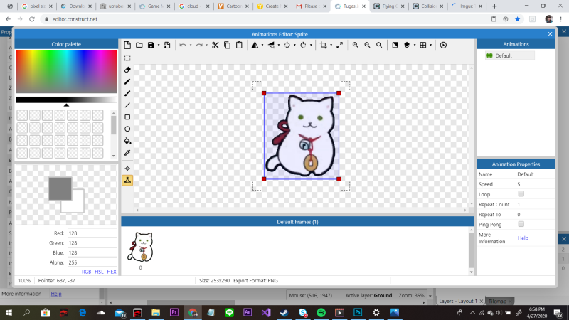Viewport: 569px width, 320px height.
Task: Rotate the image clockwise
Action: pyautogui.click(x=304, y=45)
